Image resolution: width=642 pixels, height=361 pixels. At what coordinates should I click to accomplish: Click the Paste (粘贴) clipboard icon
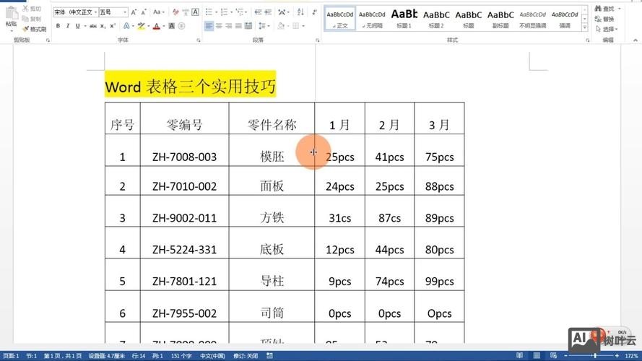coord(11,13)
